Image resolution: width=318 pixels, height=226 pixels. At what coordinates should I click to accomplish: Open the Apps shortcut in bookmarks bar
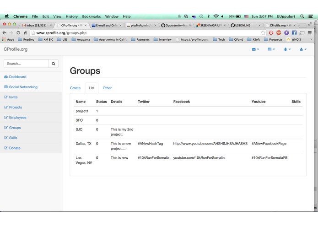[x=8, y=39]
